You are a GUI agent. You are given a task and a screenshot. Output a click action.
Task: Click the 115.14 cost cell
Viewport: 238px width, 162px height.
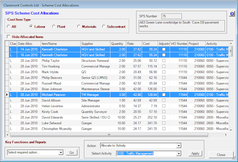(x=150, y=66)
